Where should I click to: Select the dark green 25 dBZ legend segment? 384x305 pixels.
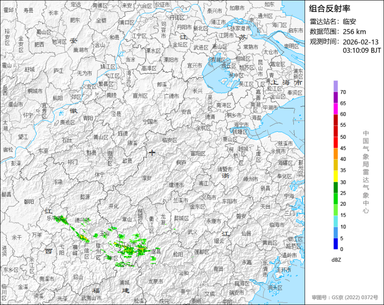[335, 188]
